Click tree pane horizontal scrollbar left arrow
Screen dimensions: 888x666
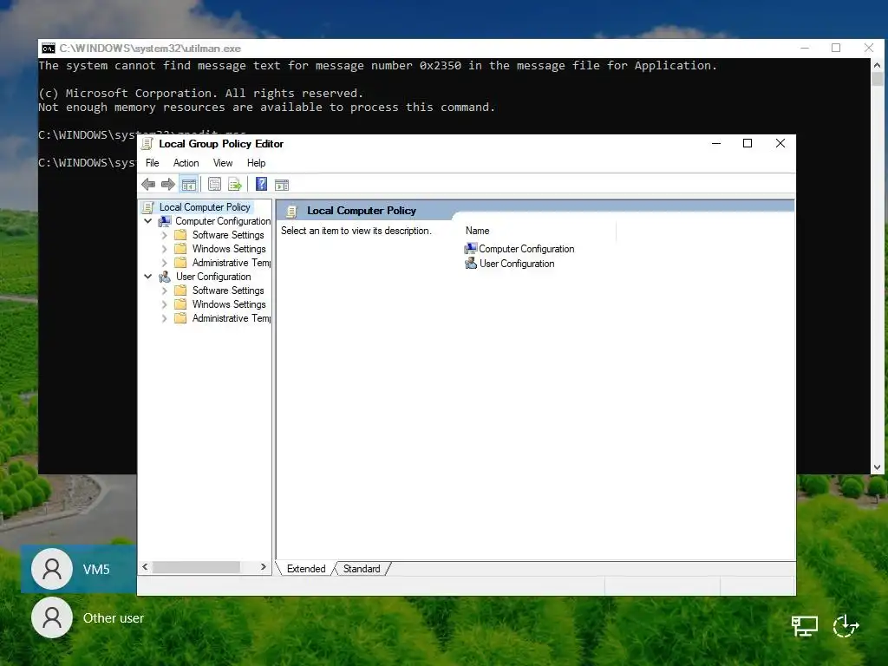[x=145, y=567]
